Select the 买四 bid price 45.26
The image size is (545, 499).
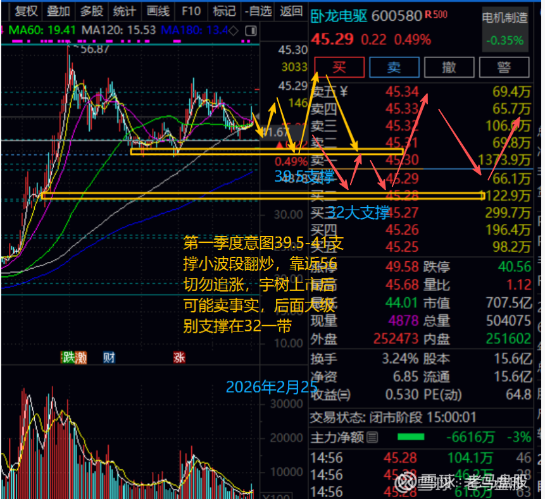[x=402, y=230]
